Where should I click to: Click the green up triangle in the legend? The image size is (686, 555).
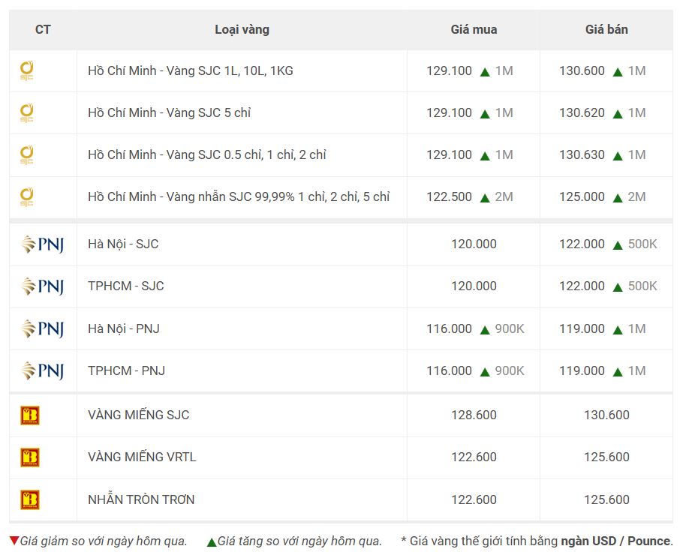click(212, 542)
